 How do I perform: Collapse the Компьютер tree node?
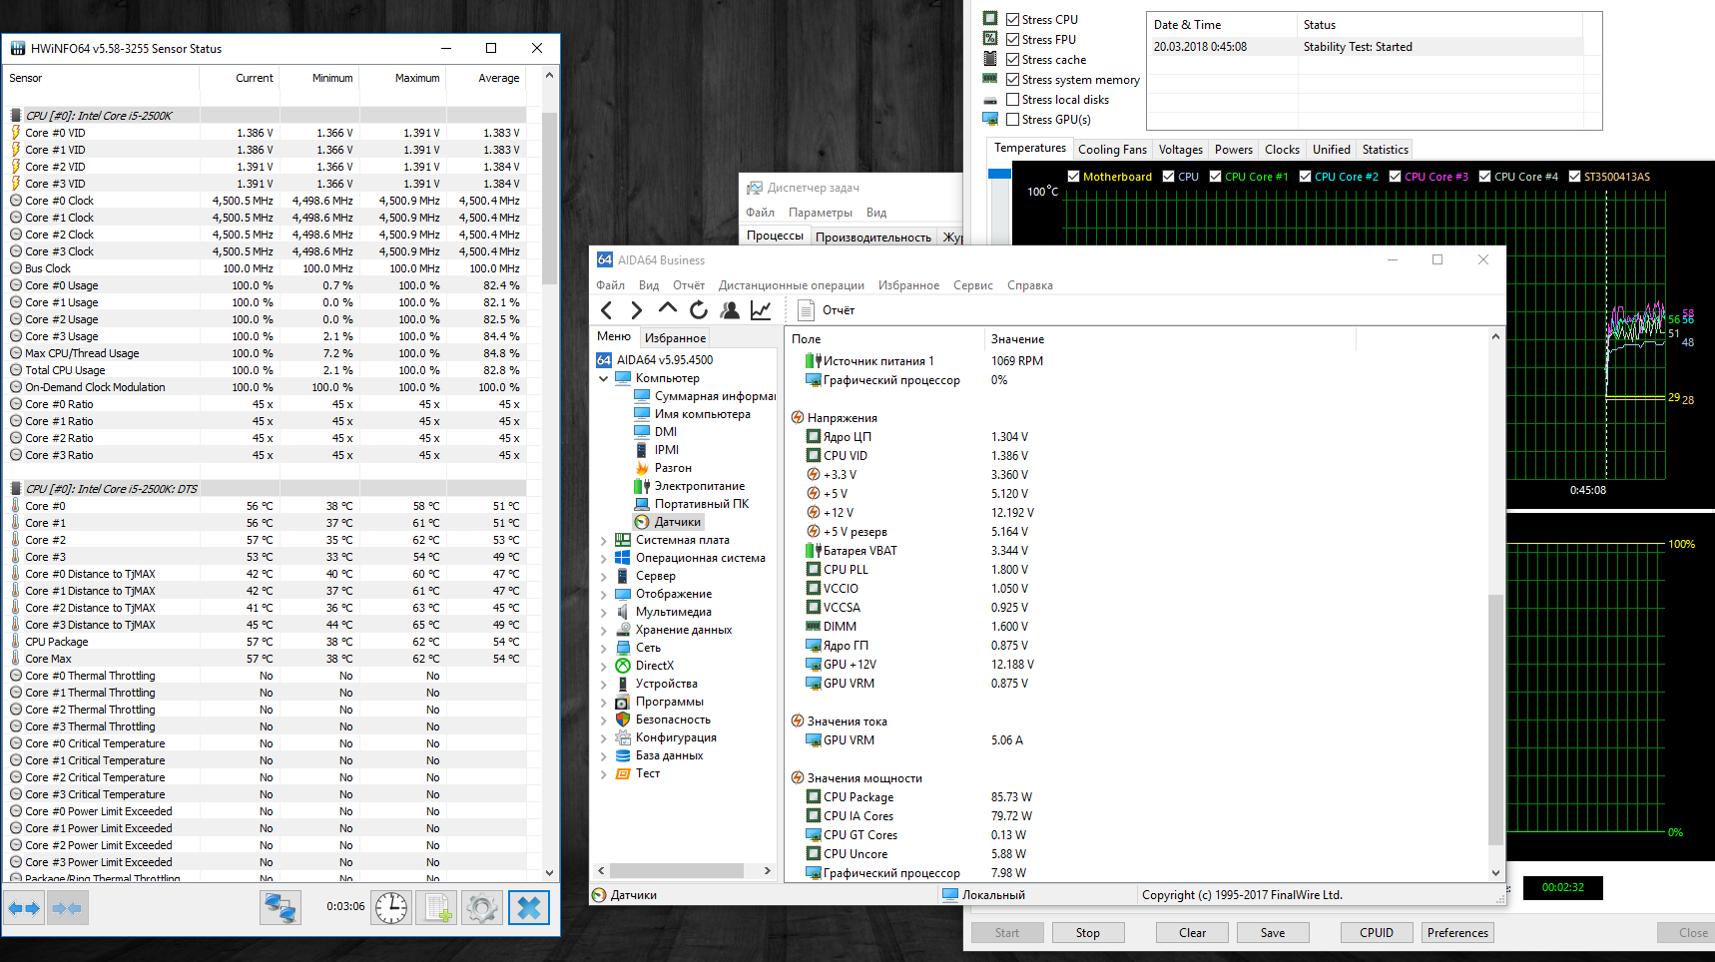click(x=603, y=378)
